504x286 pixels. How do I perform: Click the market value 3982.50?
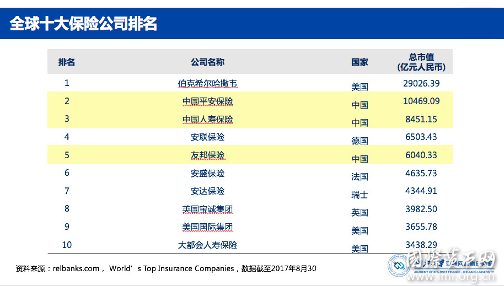click(421, 209)
